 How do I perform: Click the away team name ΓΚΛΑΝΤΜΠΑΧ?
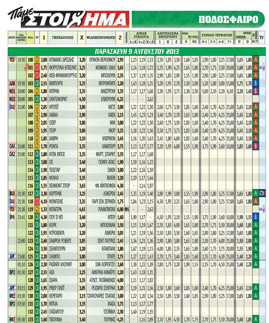pos(106,209)
